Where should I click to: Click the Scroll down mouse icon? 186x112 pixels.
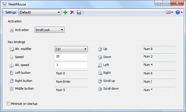[100, 89]
